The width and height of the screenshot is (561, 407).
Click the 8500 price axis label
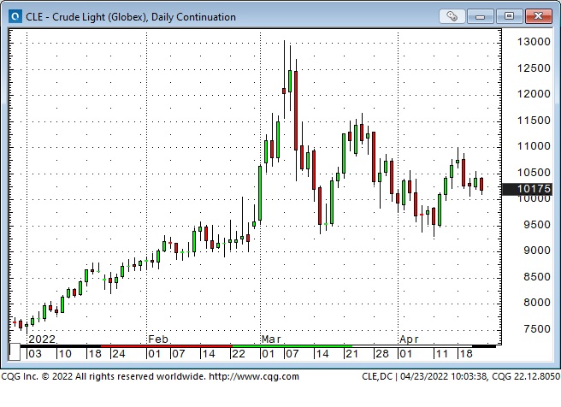[x=537, y=277]
